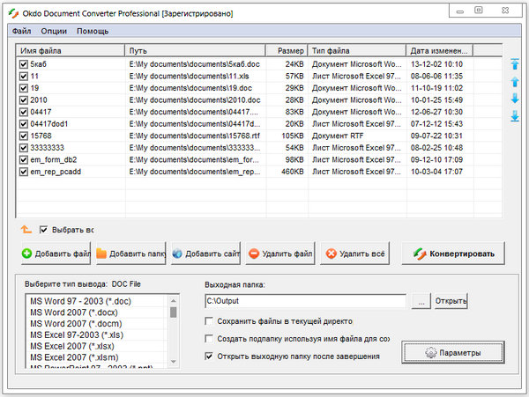Click the move up arrow icon
Viewport: 529px width, 397px height.
pyautogui.click(x=514, y=81)
